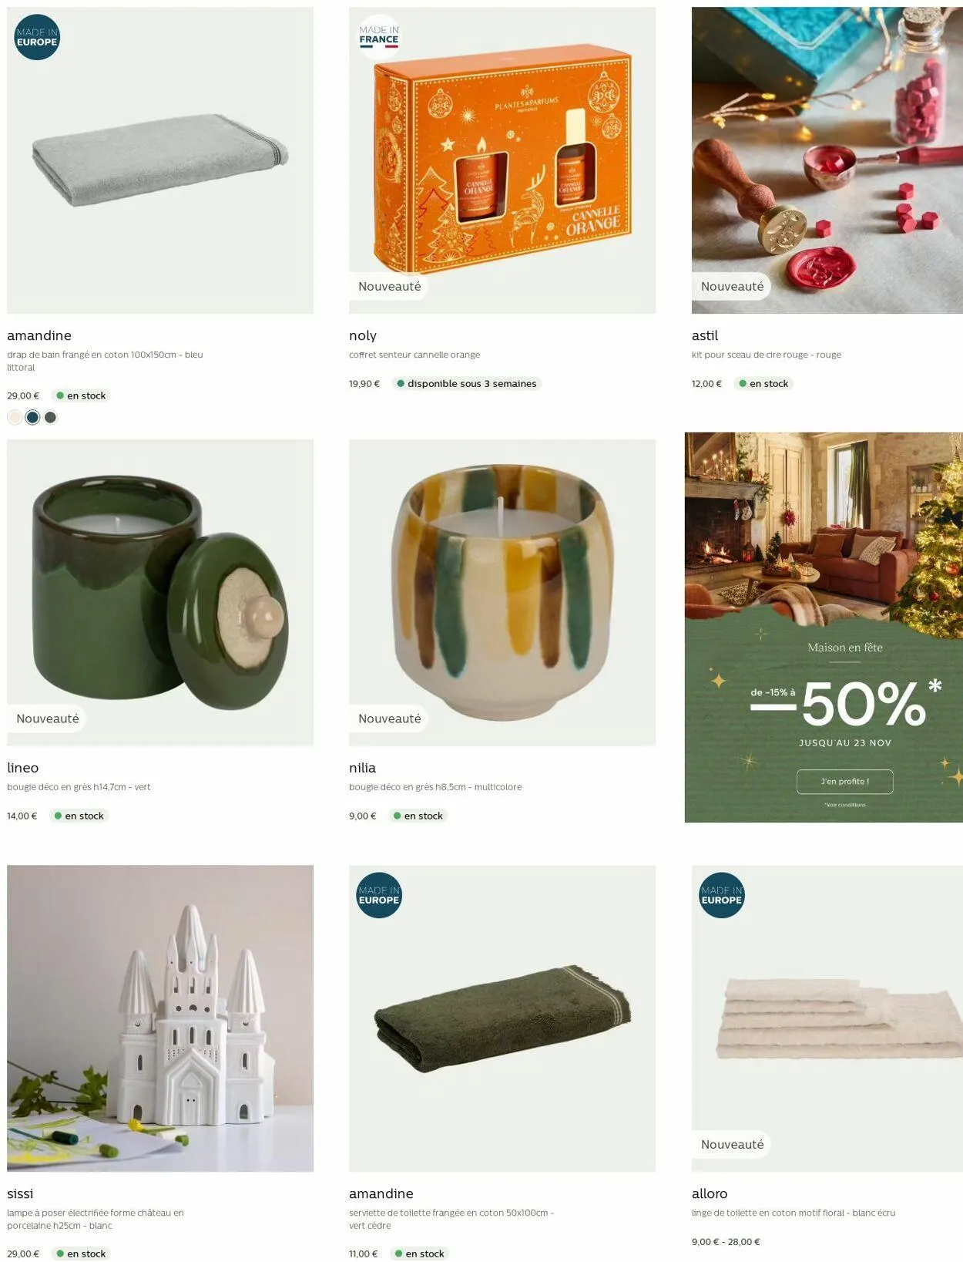Select the dark green color swatch

click(x=50, y=417)
